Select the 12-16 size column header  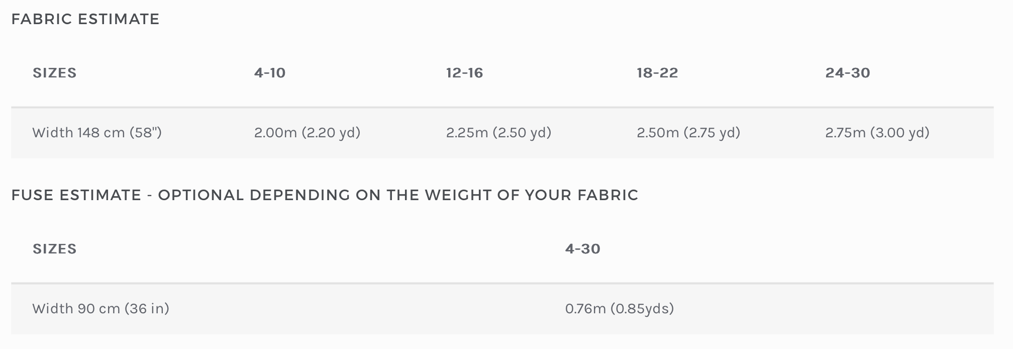[464, 73]
